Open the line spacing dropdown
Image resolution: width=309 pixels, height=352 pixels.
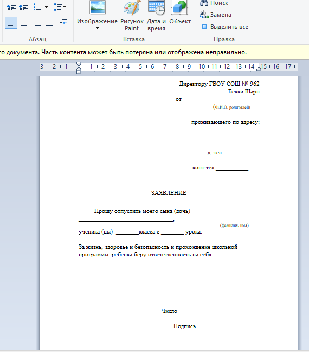click(60, 7)
